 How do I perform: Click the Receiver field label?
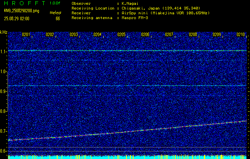point(81,13)
